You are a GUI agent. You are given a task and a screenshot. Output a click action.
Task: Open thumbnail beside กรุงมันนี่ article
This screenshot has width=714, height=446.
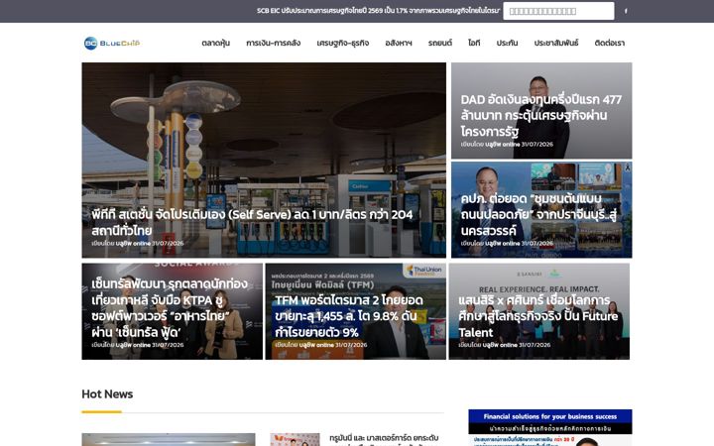[296, 440]
